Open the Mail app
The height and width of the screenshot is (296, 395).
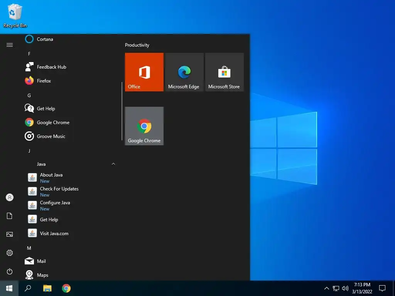pos(71,261)
